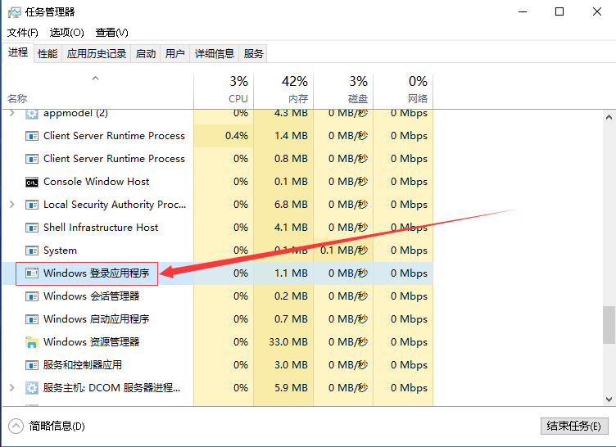Screen dimensions: 616x447
Task: Sort by the 名称 column header
Action: [x=97, y=90]
